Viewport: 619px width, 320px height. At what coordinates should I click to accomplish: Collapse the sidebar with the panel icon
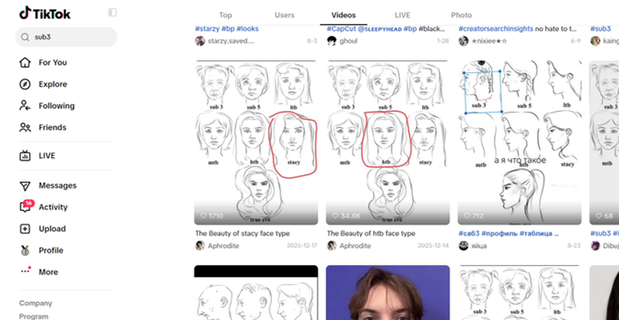(113, 13)
